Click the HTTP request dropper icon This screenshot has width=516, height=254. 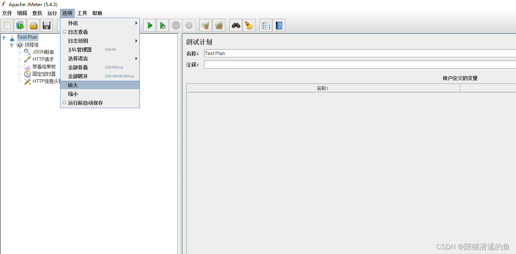(x=27, y=59)
